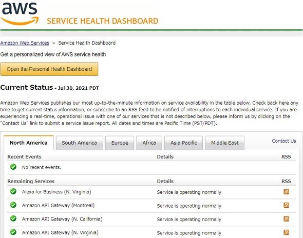Image resolution: width=303 pixels, height=238 pixels.
Task: Select the Africa region tab
Action: (x=149, y=143)
